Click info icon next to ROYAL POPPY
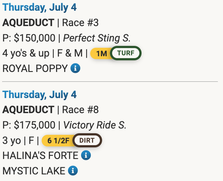Screen dimensions: 223x181 click(75, 68)
